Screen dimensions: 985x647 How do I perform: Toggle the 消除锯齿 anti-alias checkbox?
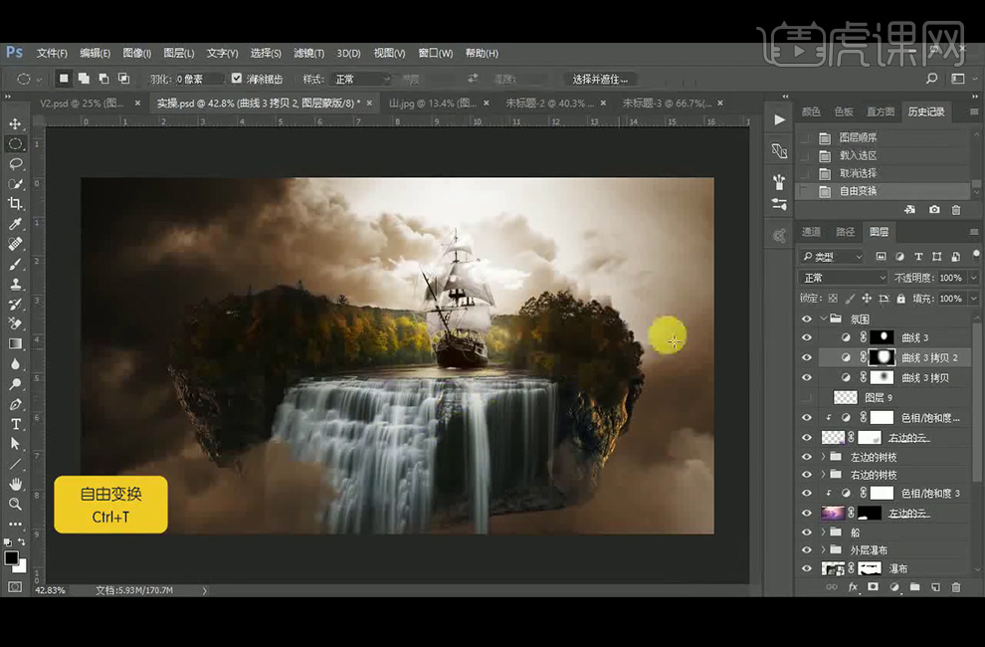(x=237, y=79)
